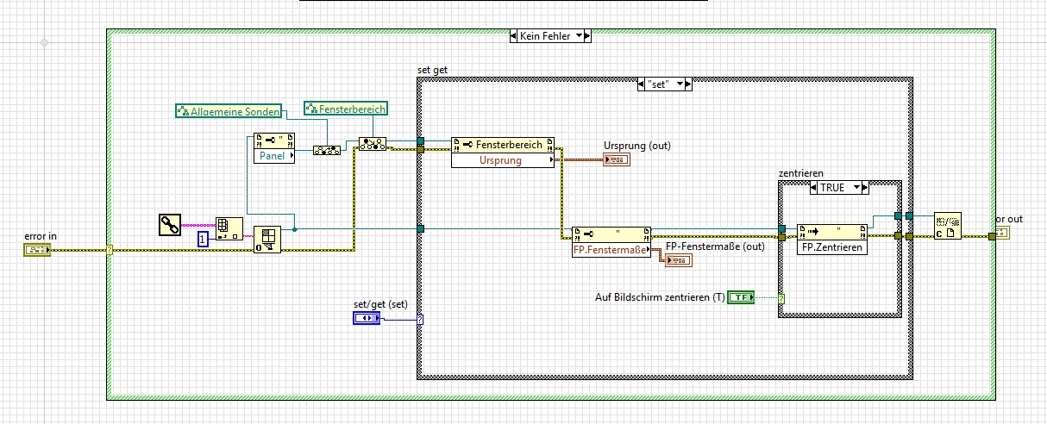The width and height of the screenshot is (1047, 424).
Task: Go to previous case of Kein Fehler structure
Action: (x=514, y=36)
